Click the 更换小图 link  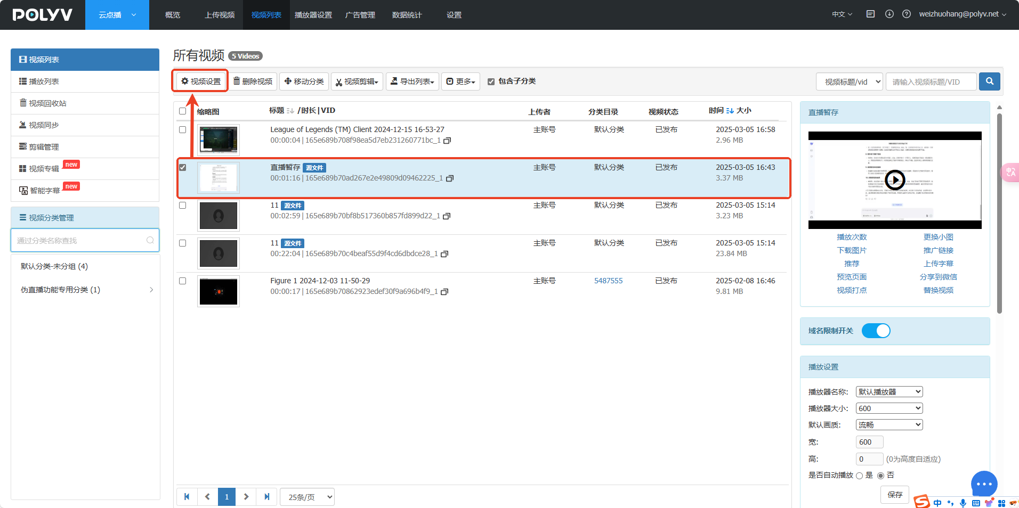click(939, 237)
